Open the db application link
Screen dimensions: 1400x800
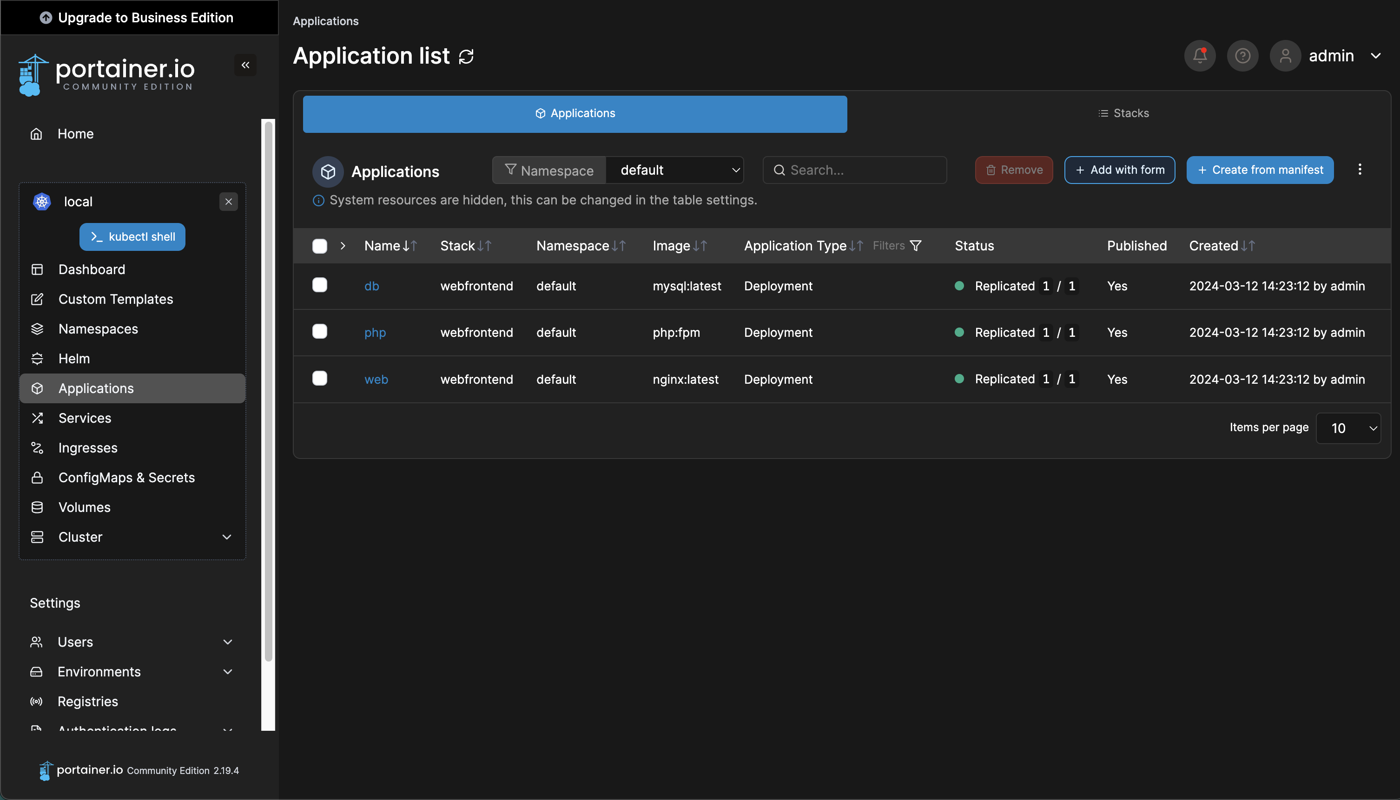tap(371, 286)
